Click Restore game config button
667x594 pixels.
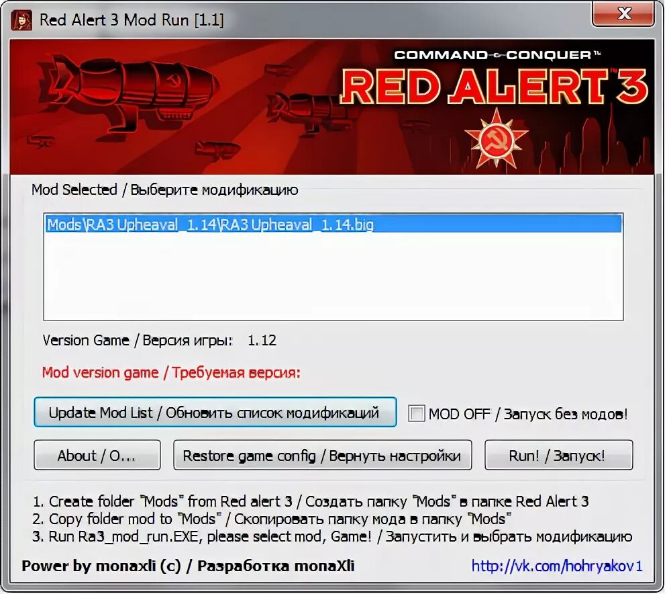[x=323, y=456]
